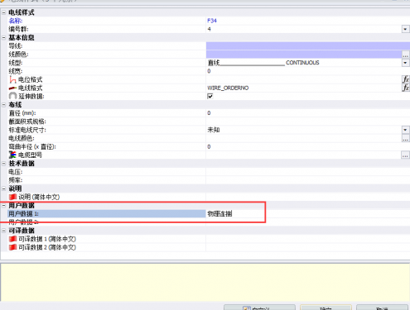Open the 线型 line type dropdown

pyautogui.click(x=405, y=63)
